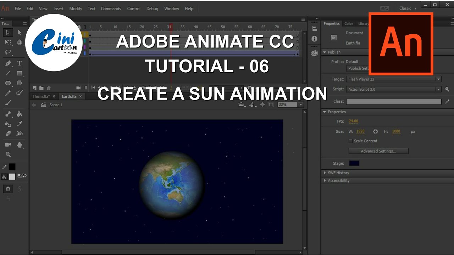The image size is (454, 255).
Task: Activate the Zoom magnifier tool
Action: [x=8, y=154]
